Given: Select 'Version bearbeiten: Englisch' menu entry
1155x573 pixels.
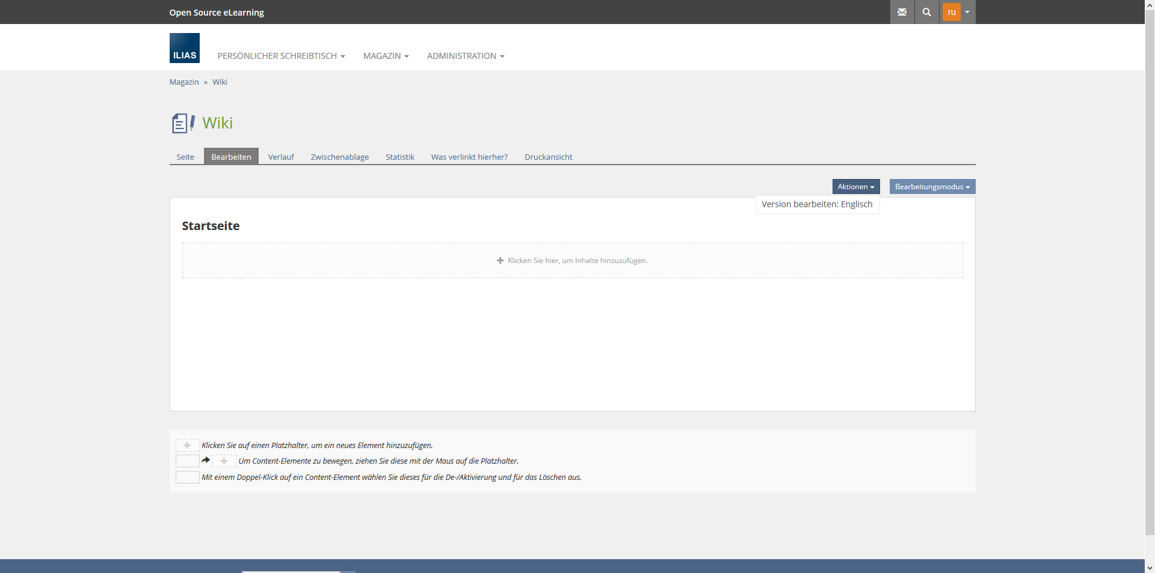Looking at the screenshot, I should 816,204.
